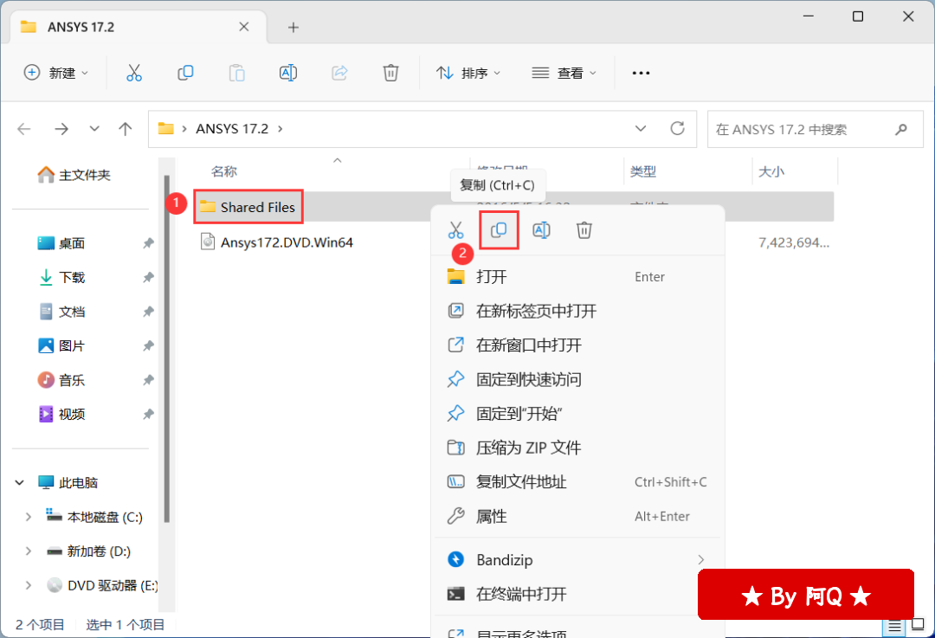Click ANSYS 17.2 breadcrumb in address bar
The width and height of the screenshot is (935, 638).
(232, 129)
